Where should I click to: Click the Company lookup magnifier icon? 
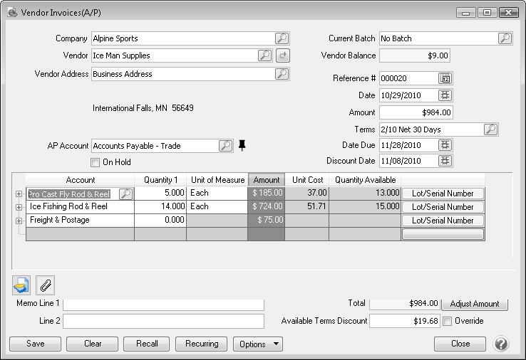click(282, 38)
